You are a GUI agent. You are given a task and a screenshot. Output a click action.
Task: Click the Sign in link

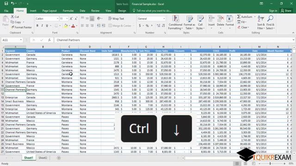[x=273, y=11]
